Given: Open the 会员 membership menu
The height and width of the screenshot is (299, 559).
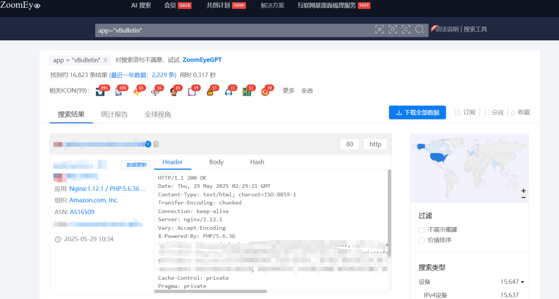Looking at the screenshot, I should [178, 5].
